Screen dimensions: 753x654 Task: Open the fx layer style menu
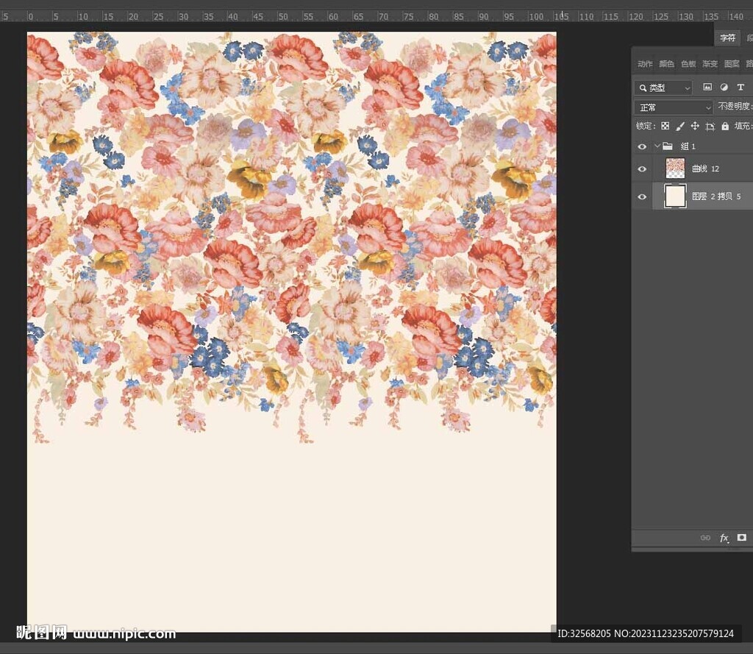(724, 539)
